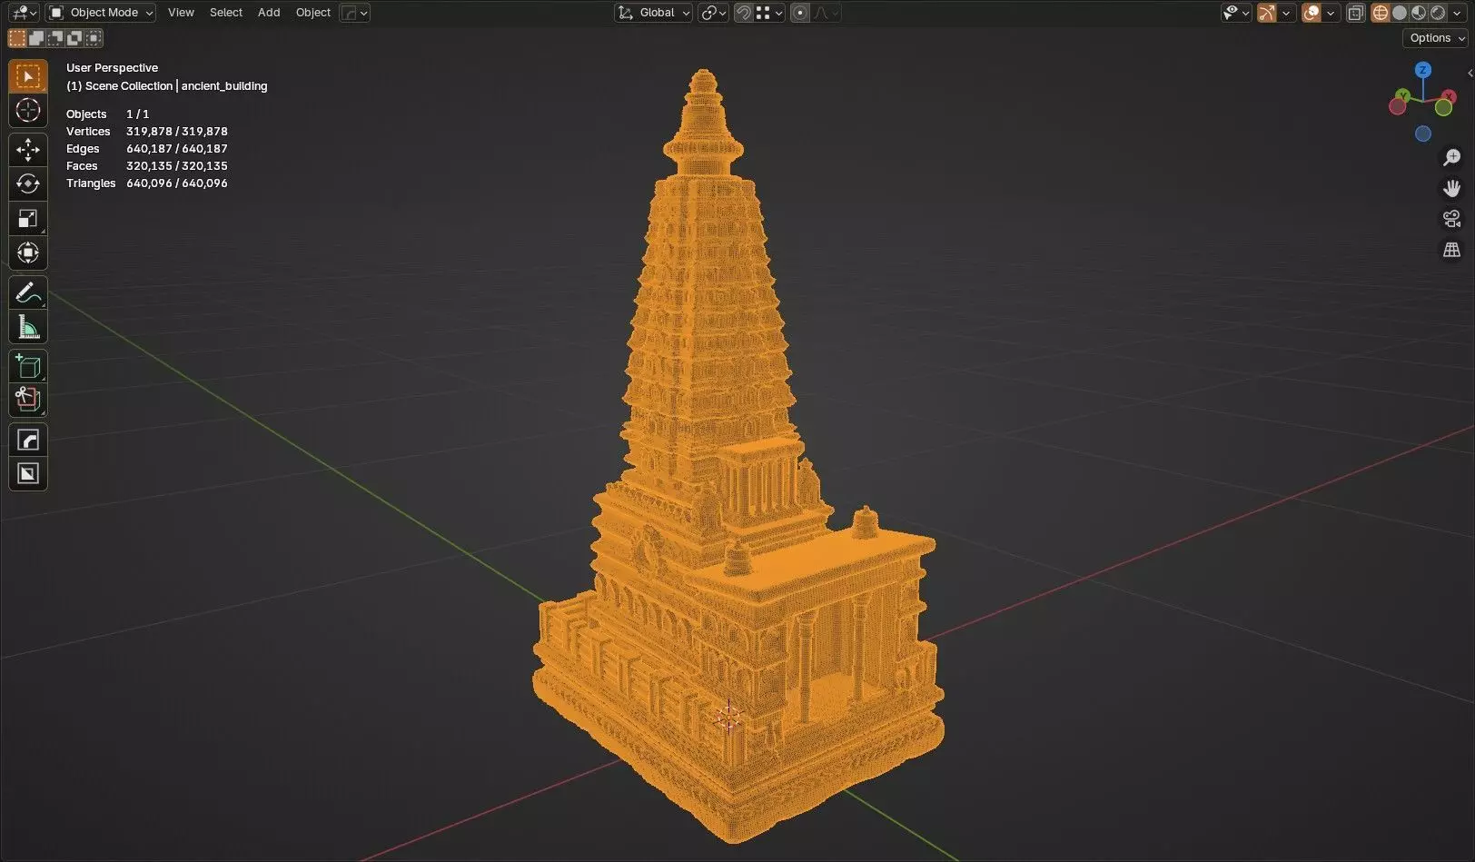Set selection mode to subtract selection
Screen dimensions: 1475x862
click(x=55, y=38)
